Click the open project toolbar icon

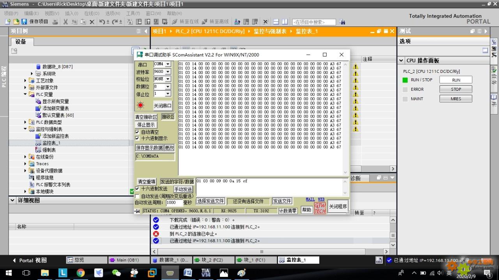pyautogui.click(x=16, y=22)
